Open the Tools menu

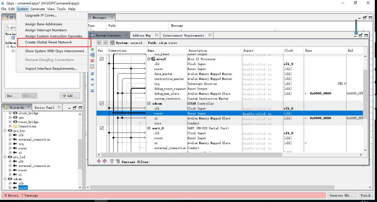click(61, 9)
